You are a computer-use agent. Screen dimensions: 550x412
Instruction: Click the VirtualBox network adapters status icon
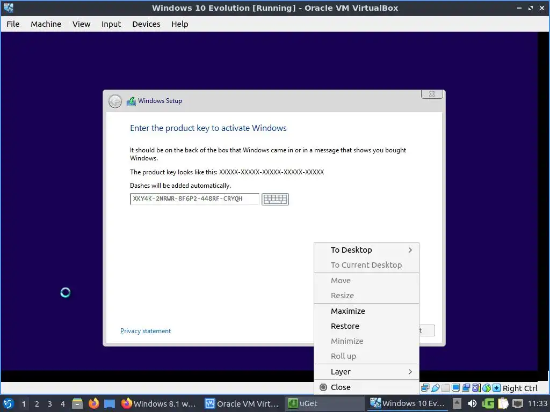click(x=425, y=388)
